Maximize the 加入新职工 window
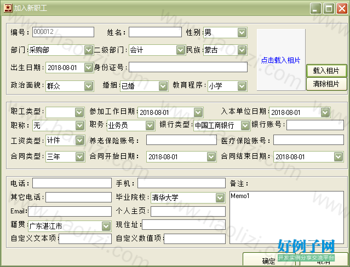The height and width of the screenshot is (267, 350). tap(329, 8)
